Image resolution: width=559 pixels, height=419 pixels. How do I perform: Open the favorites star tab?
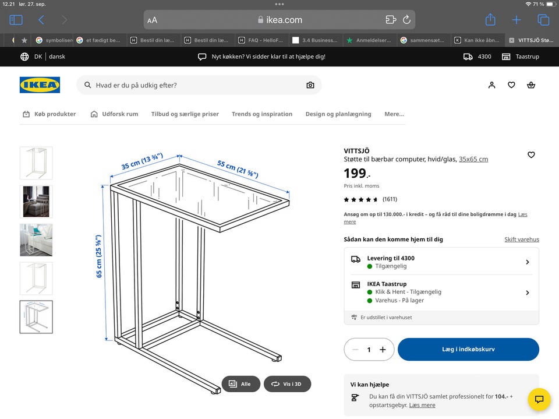(x=24, y=40)
